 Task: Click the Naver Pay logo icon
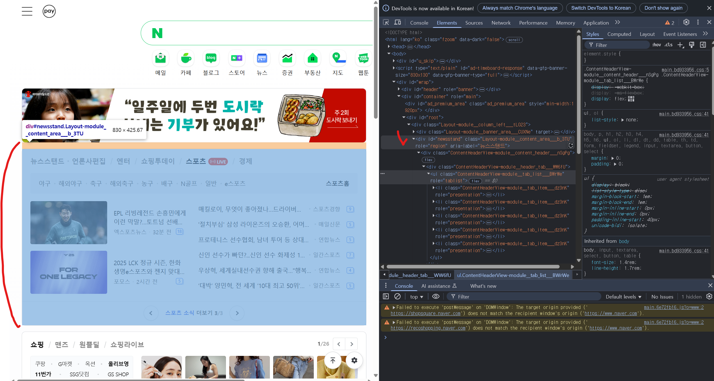click(49, 11)
